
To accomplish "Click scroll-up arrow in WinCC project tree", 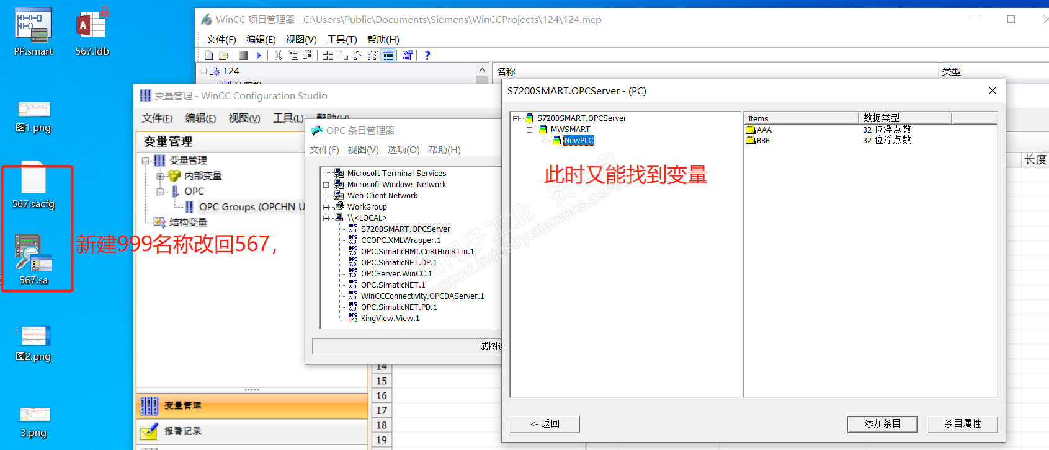I will pyautogui.click(x=483, y=70).
